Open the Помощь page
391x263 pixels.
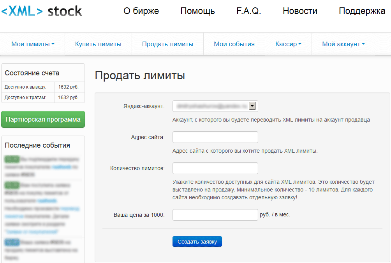[x=197, y=11]
